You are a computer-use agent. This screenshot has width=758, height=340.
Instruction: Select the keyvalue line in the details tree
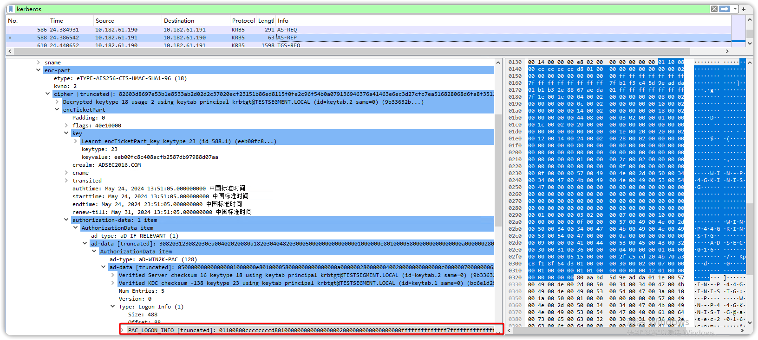coord(150,157)
